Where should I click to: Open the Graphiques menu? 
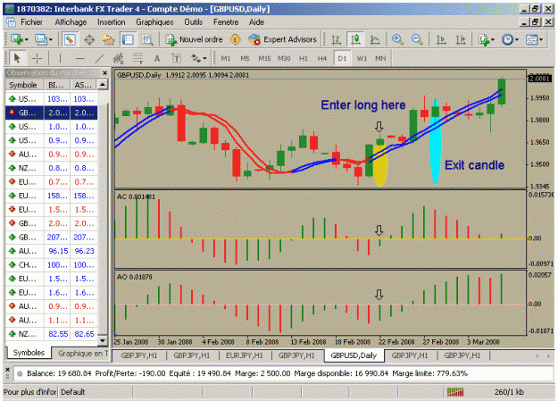154,22
